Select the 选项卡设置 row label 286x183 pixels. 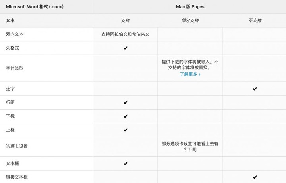pos(17,146)
